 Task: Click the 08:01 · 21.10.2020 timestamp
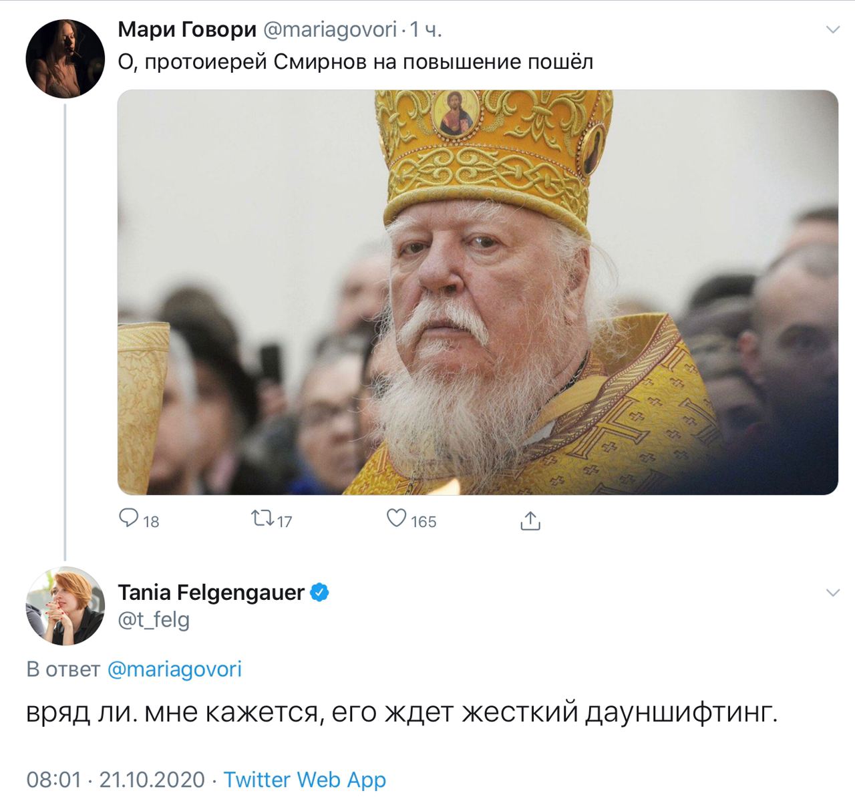click(x=116, y=780)
